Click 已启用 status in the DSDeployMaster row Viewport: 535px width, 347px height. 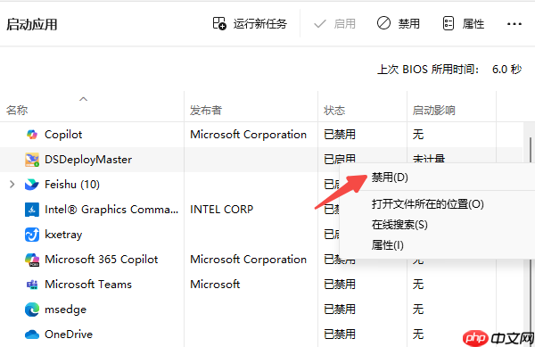340,159
